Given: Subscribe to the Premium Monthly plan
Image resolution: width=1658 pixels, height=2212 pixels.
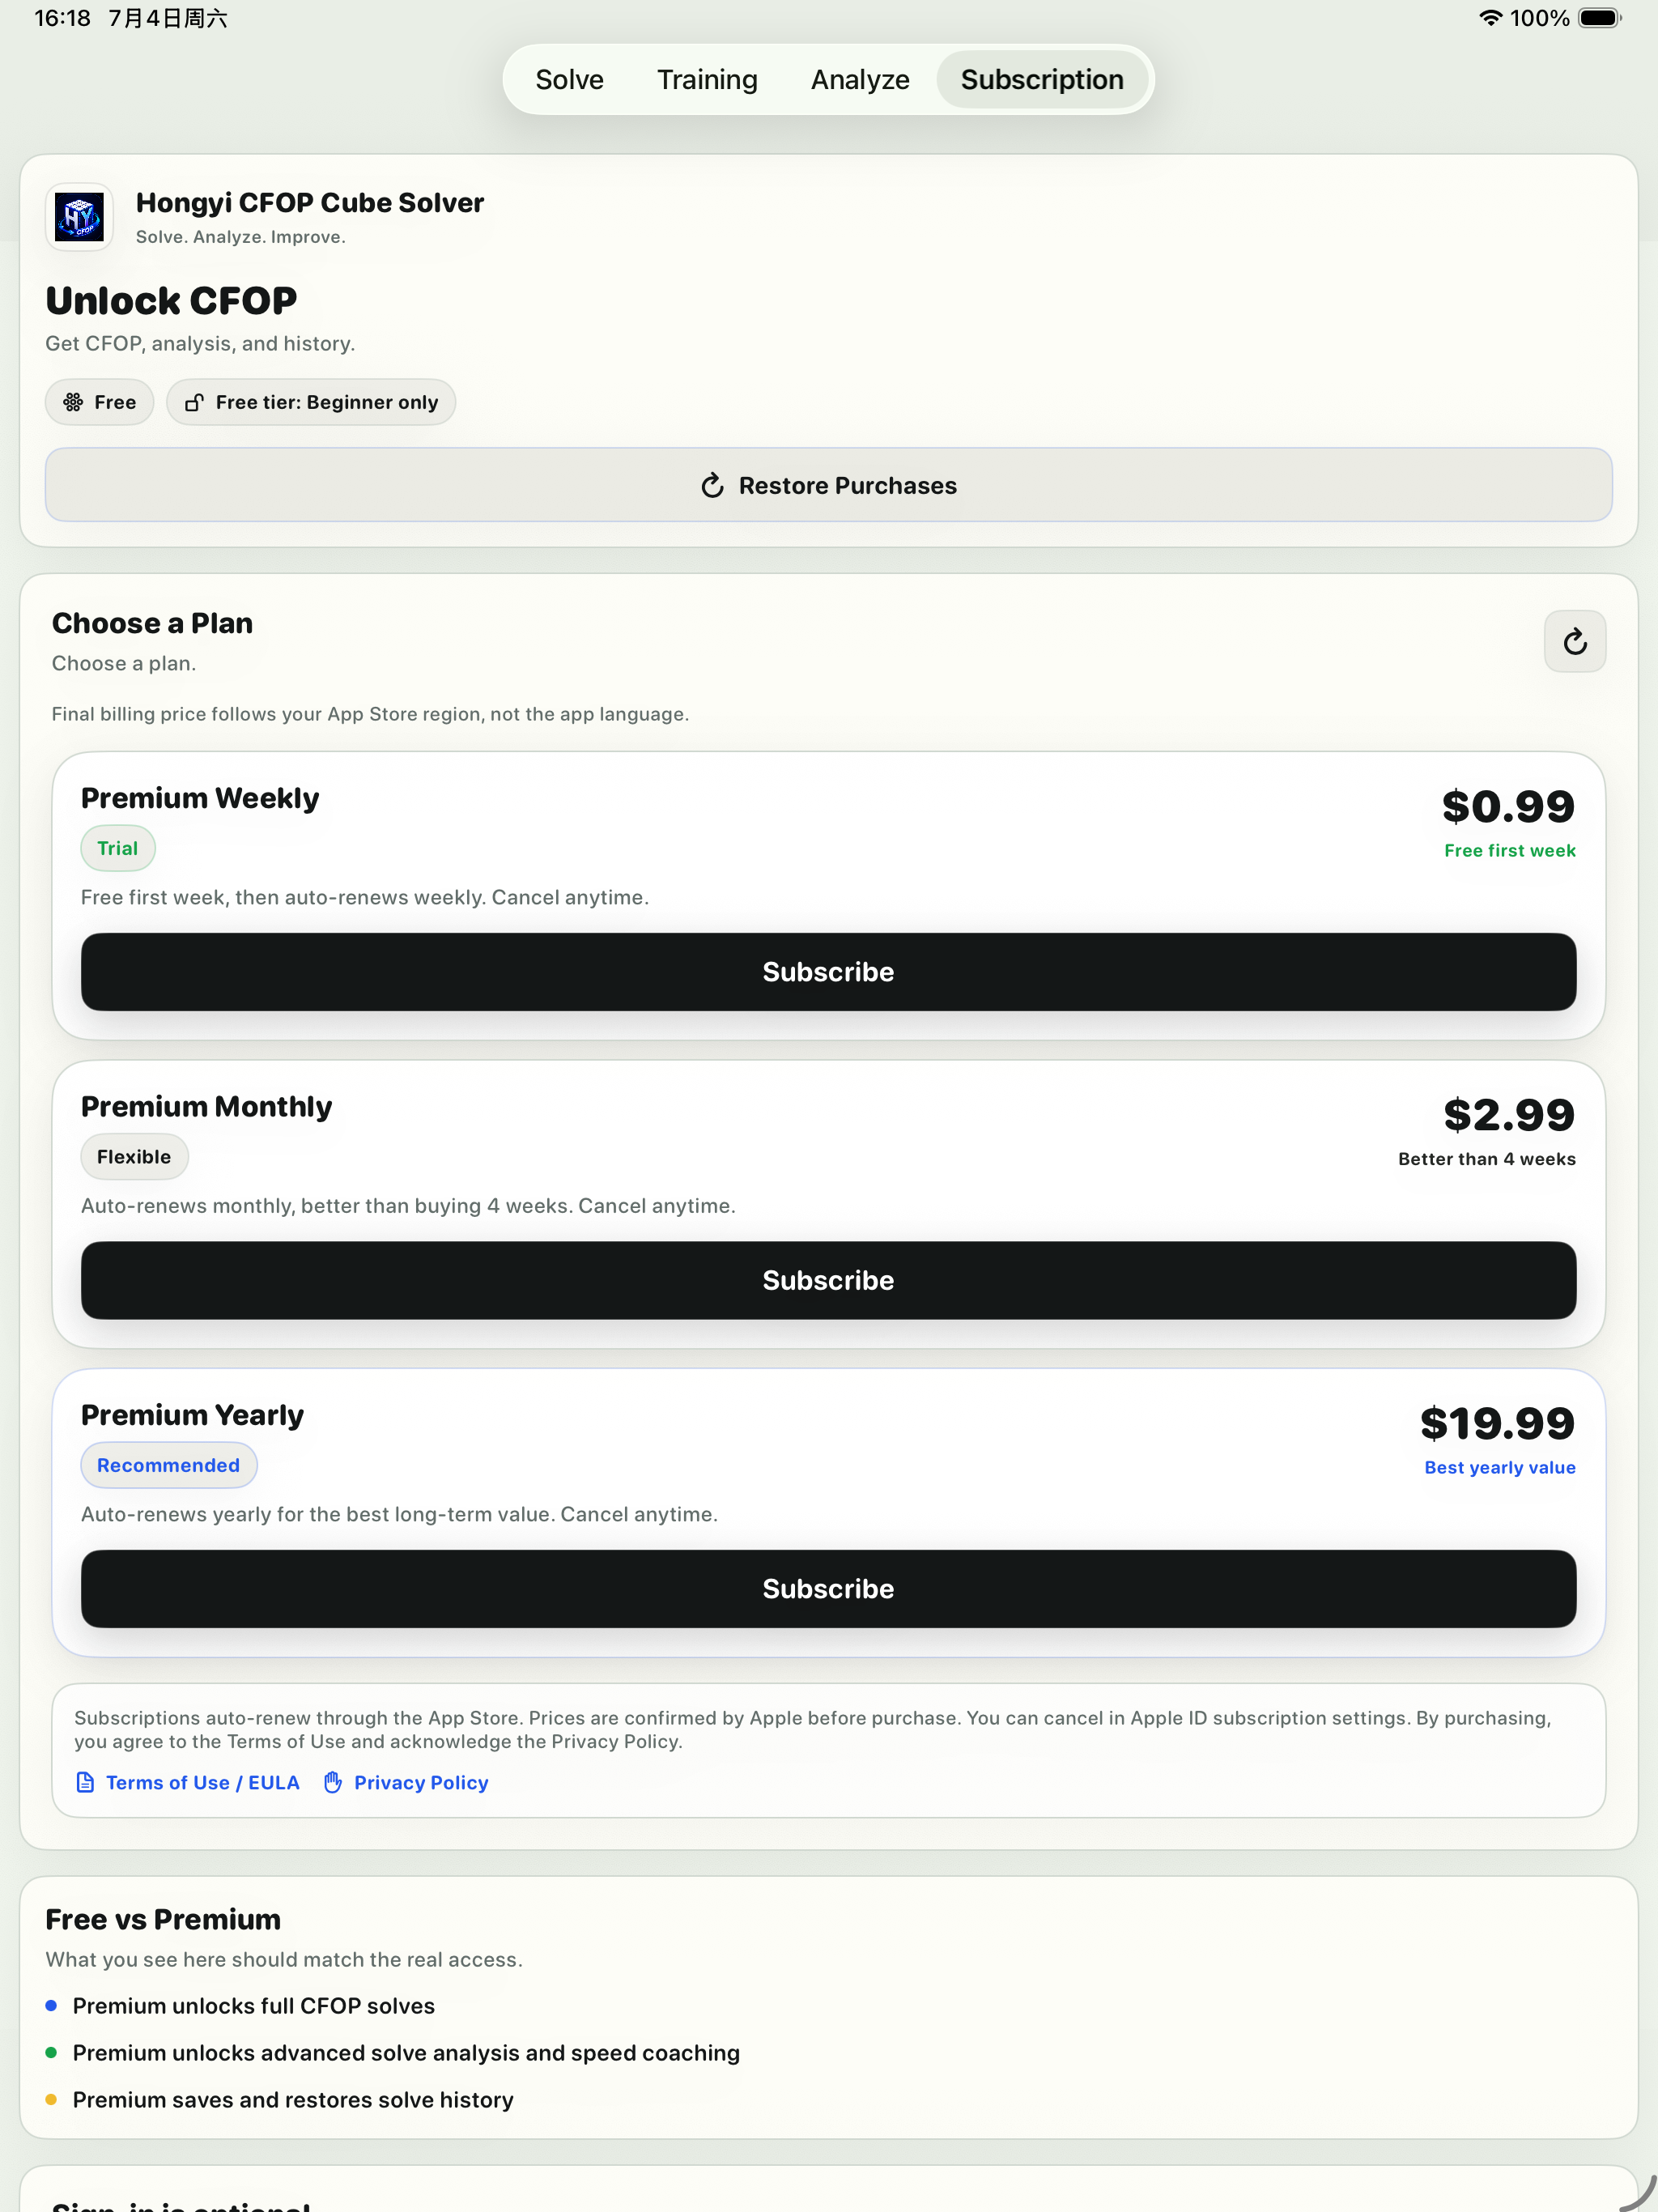Looking at the screenshot, I should (x=828, y=1280).
